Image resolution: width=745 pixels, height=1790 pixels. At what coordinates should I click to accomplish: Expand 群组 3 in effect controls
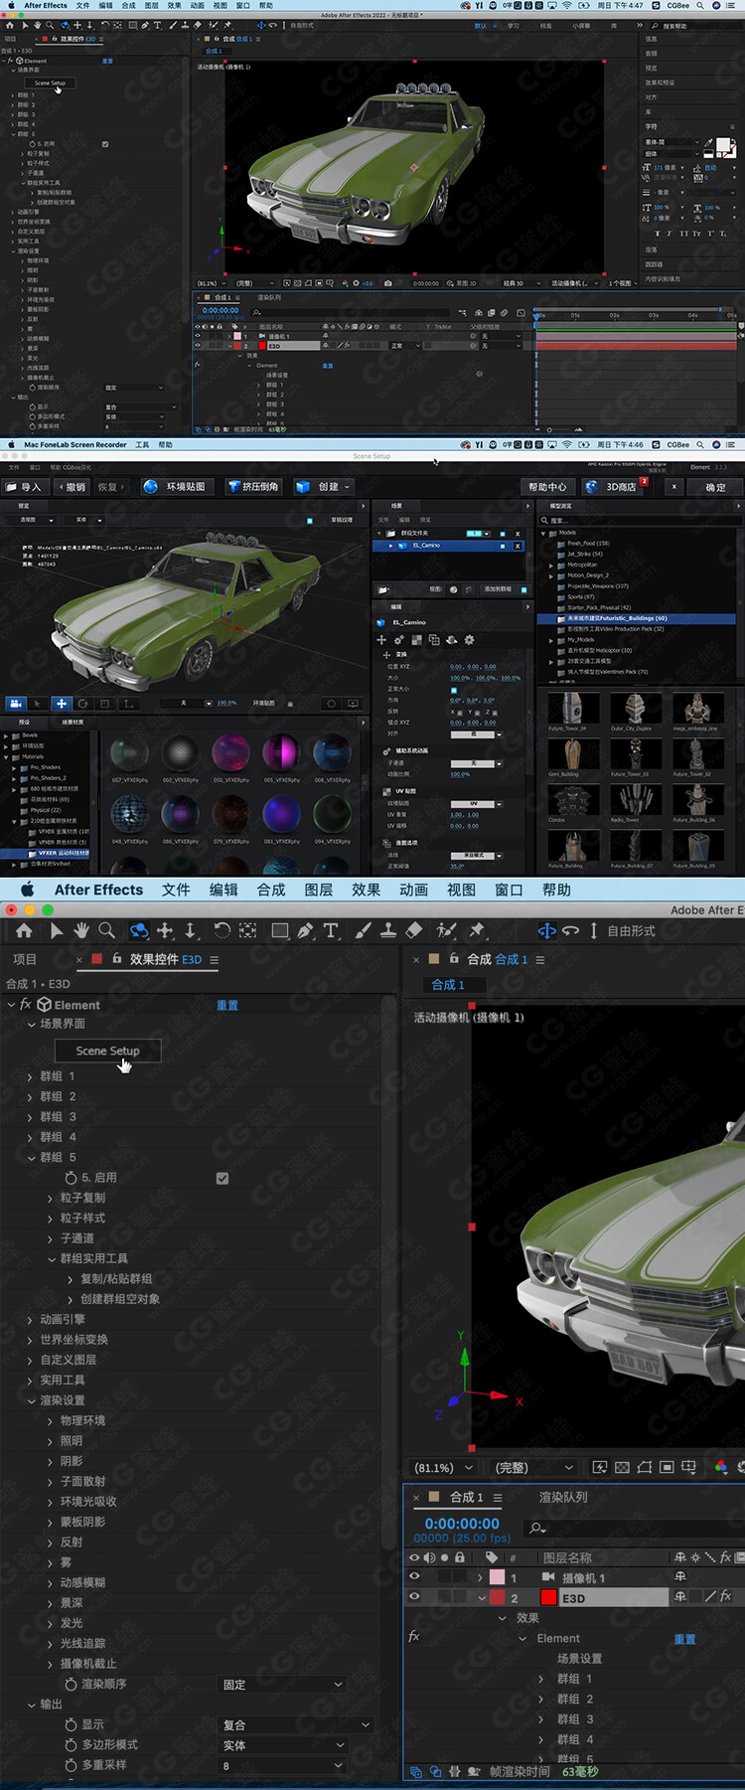30,1117
